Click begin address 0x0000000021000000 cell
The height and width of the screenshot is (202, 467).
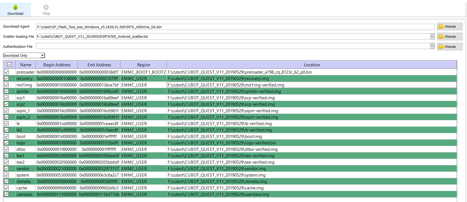click(x=57, y=168)
